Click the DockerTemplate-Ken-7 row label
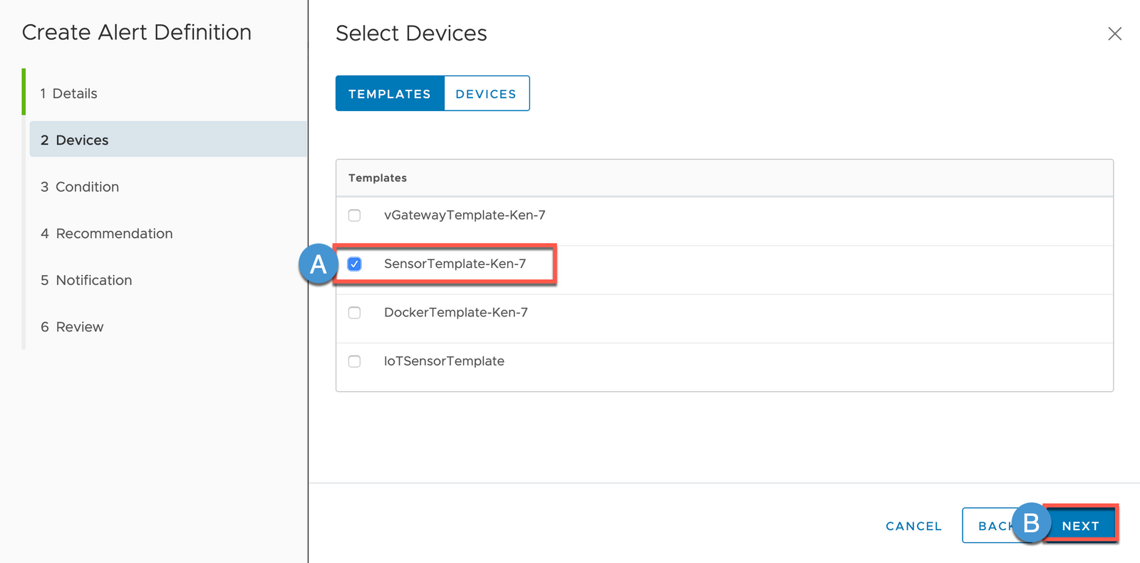The image size is (1140, 563). pos(456,313)
